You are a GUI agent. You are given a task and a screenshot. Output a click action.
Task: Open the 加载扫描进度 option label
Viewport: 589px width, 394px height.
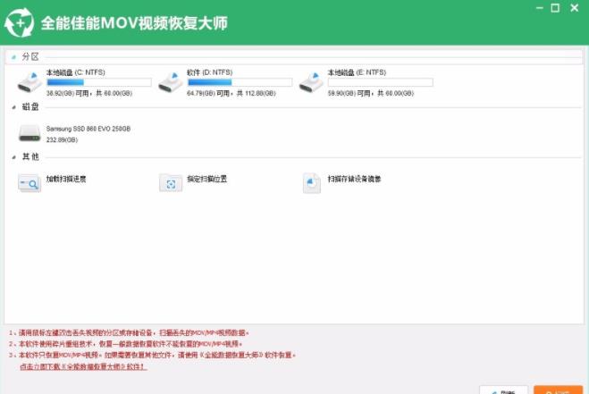pyautogui.click(x=66, y=180)
